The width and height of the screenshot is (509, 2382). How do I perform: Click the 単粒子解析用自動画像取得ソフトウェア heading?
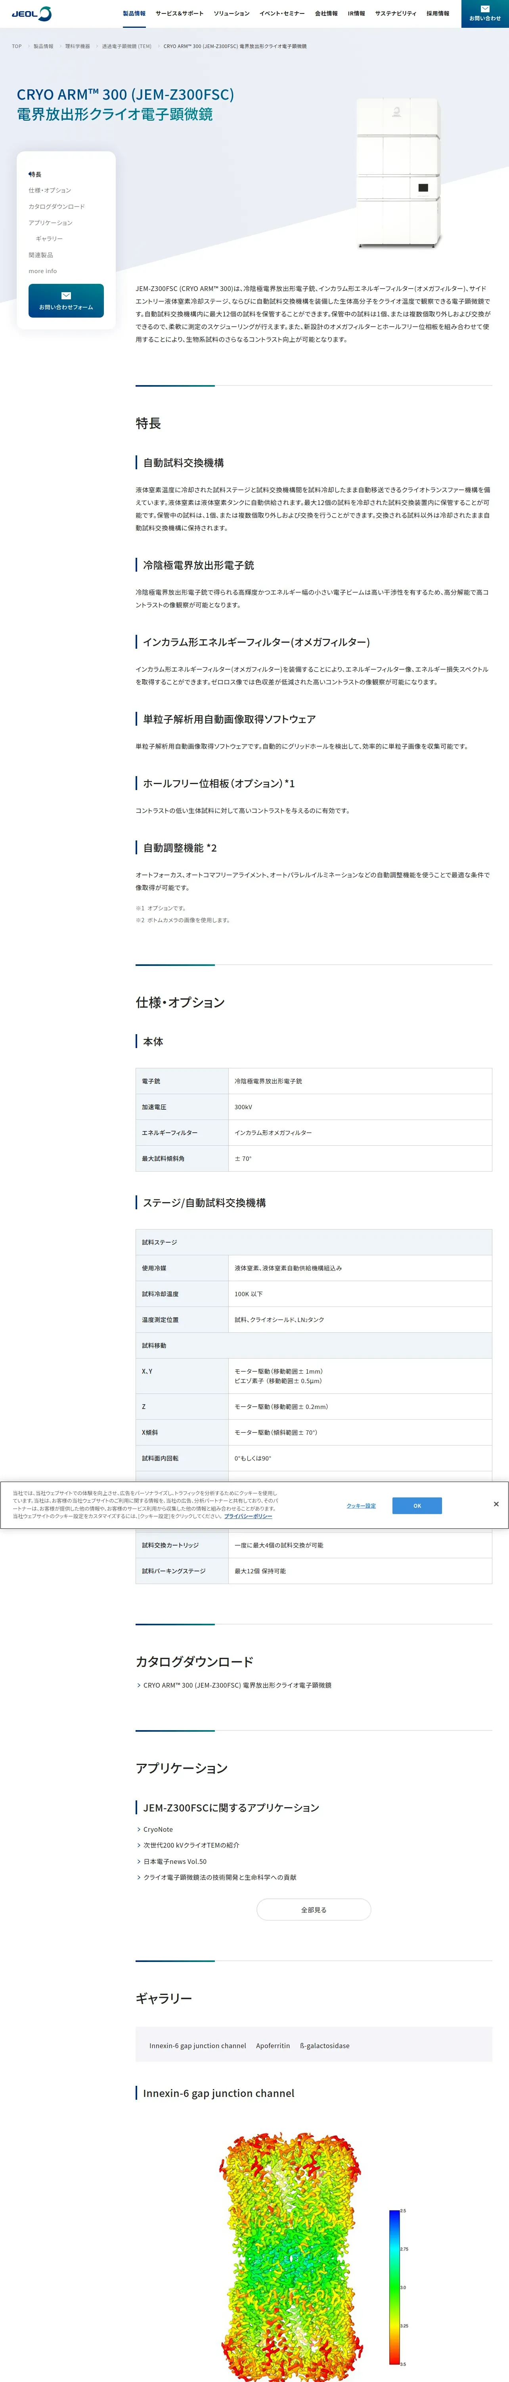coord(229,719)
